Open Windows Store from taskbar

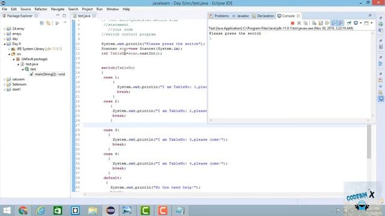coord(58,211)
